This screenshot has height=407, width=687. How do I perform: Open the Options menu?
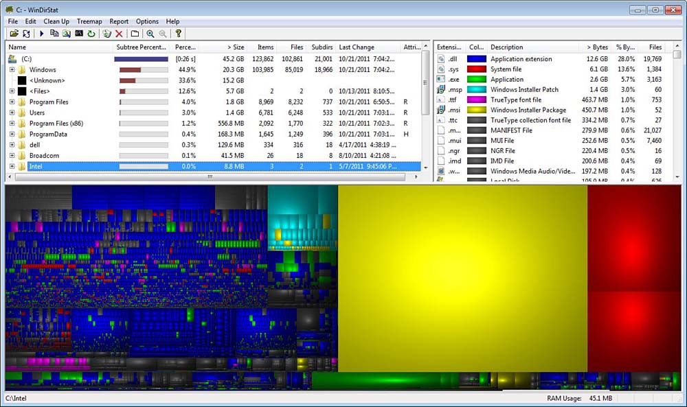click(x=147, y=21)
